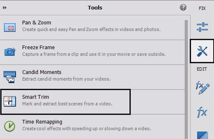Open the Effects fx icon

(202, 112)
